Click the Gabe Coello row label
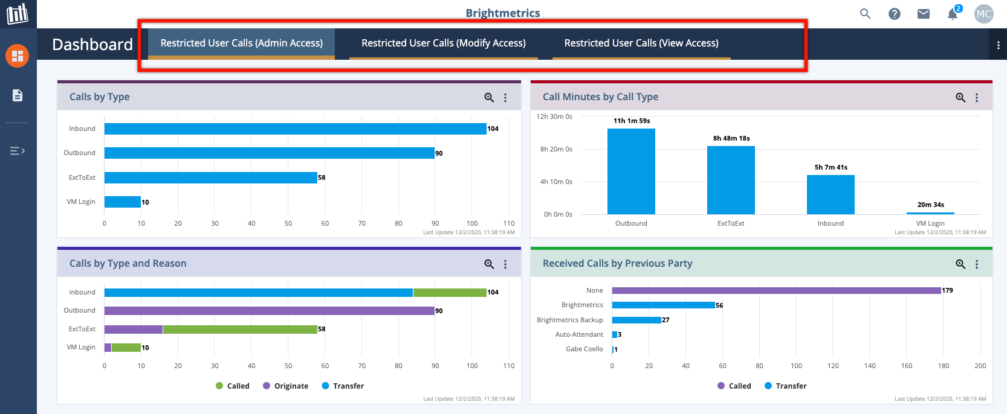This screenshot has width=1007, height=414. (584, 349)
